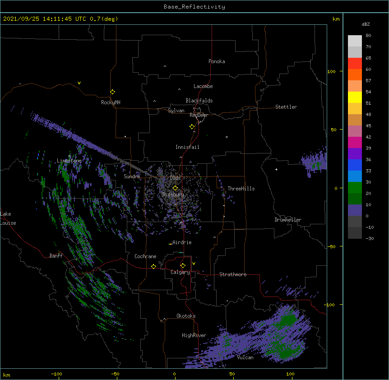Click the RockyMH label
This screenshot has height=380, width=389.
[x=111, y=102]
